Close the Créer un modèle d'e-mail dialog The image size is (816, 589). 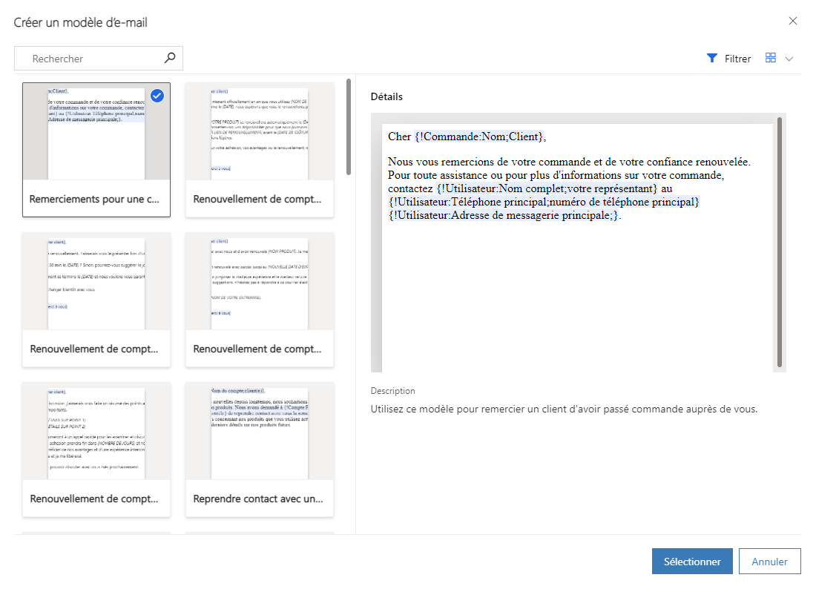point(792,21)
